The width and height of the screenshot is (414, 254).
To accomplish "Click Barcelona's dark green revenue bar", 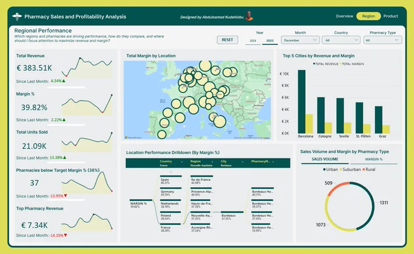I will (301, 102).
